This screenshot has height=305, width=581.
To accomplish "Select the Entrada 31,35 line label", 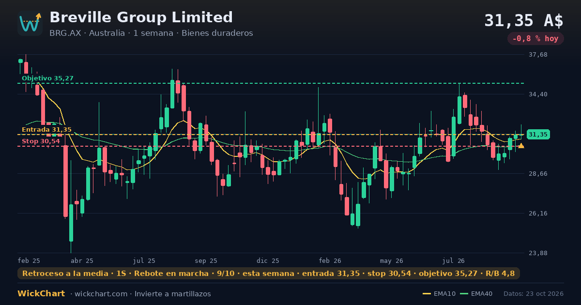I will 46,129.
